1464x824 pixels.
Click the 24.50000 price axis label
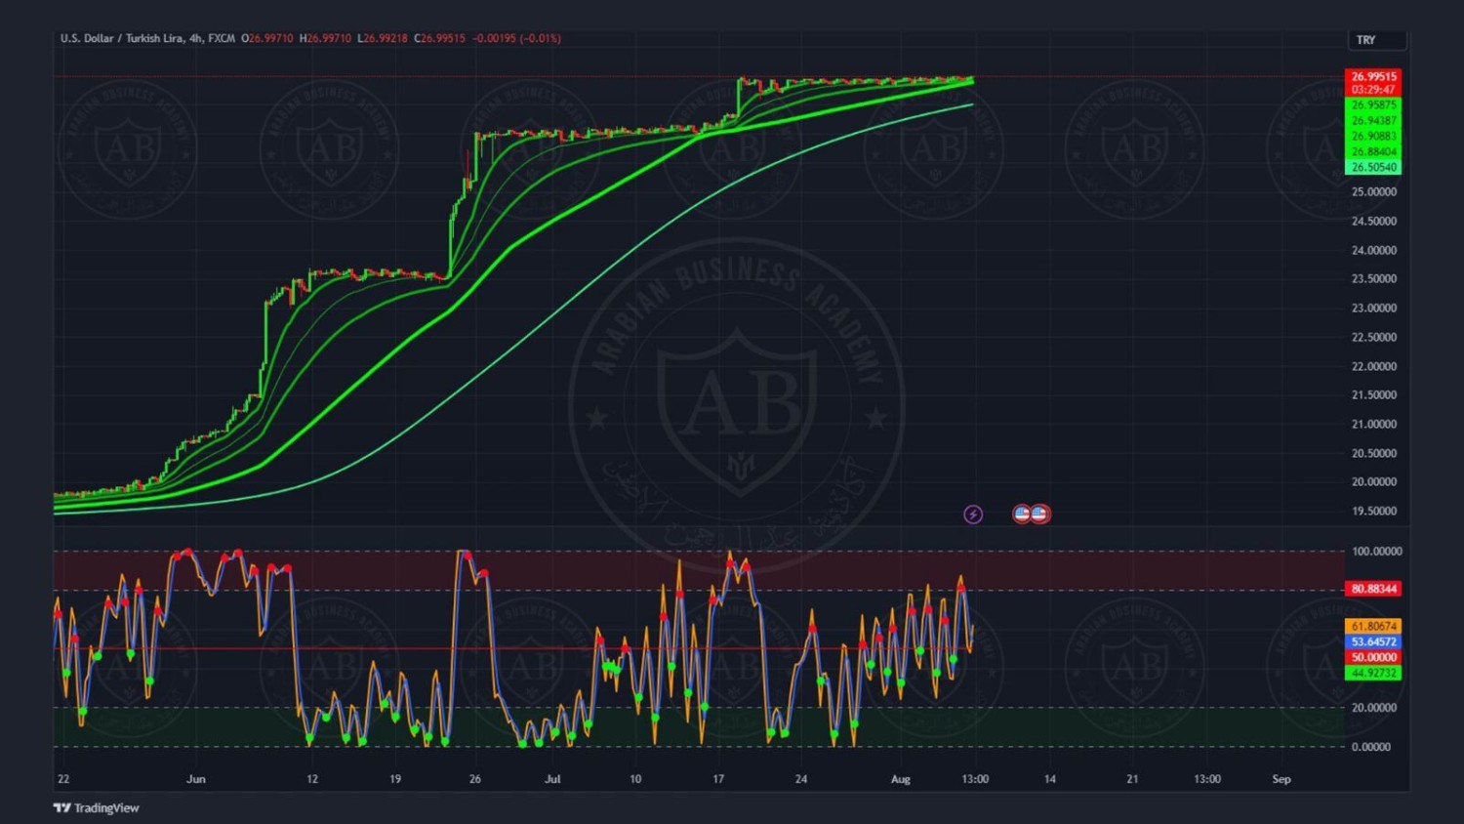point(1373,221)
